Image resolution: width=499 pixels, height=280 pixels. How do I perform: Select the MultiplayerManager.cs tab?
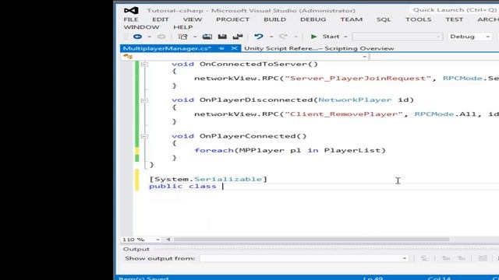click(x=167, y=48)
